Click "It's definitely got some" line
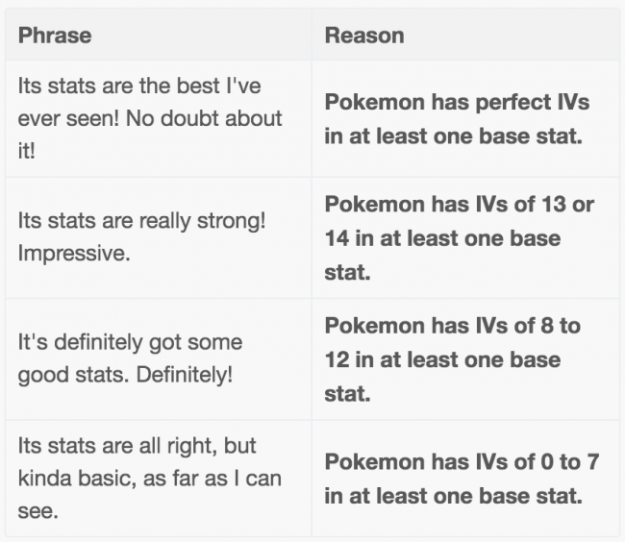The height and width of the screenshot is (542, 625). [x=130, y=342]
